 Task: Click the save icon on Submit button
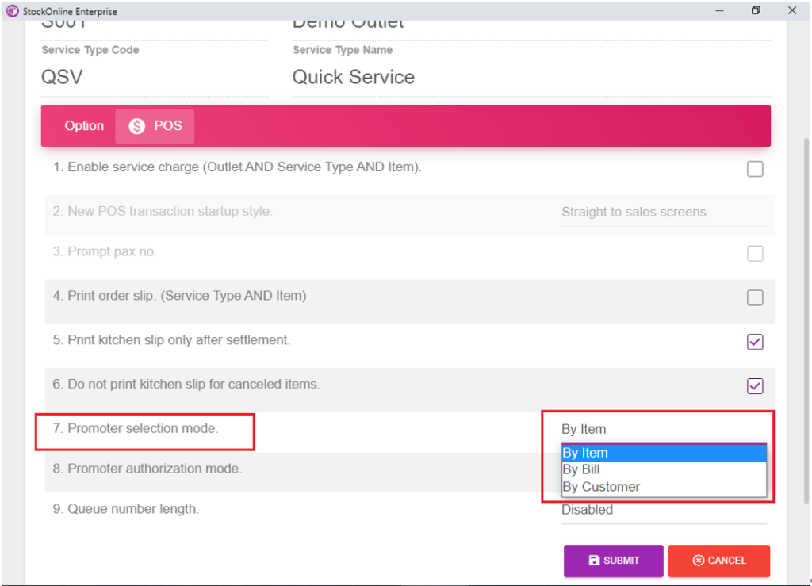pos(594,561)
